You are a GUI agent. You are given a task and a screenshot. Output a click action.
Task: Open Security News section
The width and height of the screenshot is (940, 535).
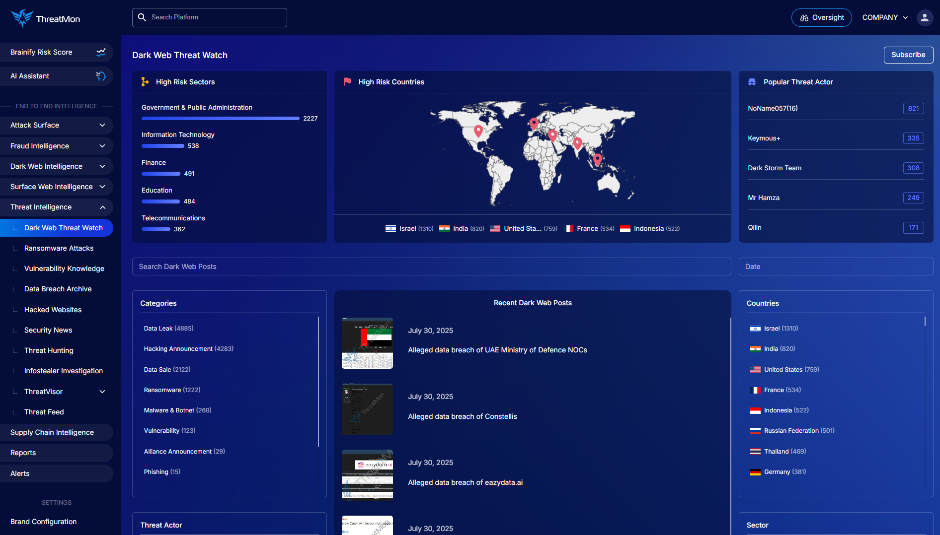pyautogui.click(x=48, y=330)
